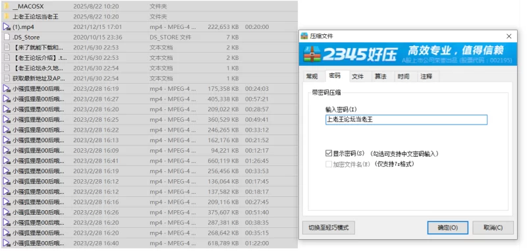This screenshot has width=527, height=251.
Task: Click the duration 01:22:00
Action: click(257, 243)
